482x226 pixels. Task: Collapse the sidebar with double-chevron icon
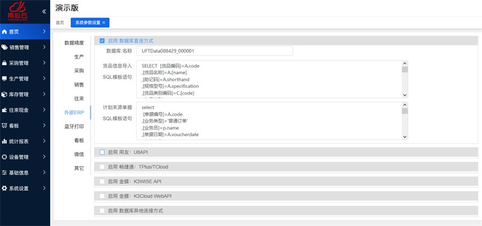point(44,11)
